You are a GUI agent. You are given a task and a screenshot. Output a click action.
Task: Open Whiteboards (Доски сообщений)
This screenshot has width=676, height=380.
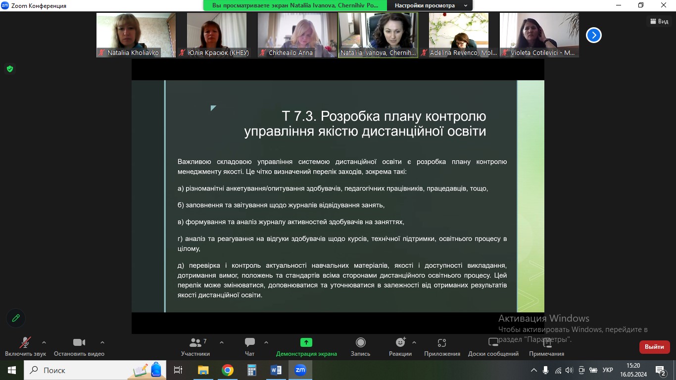[x=493, y=346]
